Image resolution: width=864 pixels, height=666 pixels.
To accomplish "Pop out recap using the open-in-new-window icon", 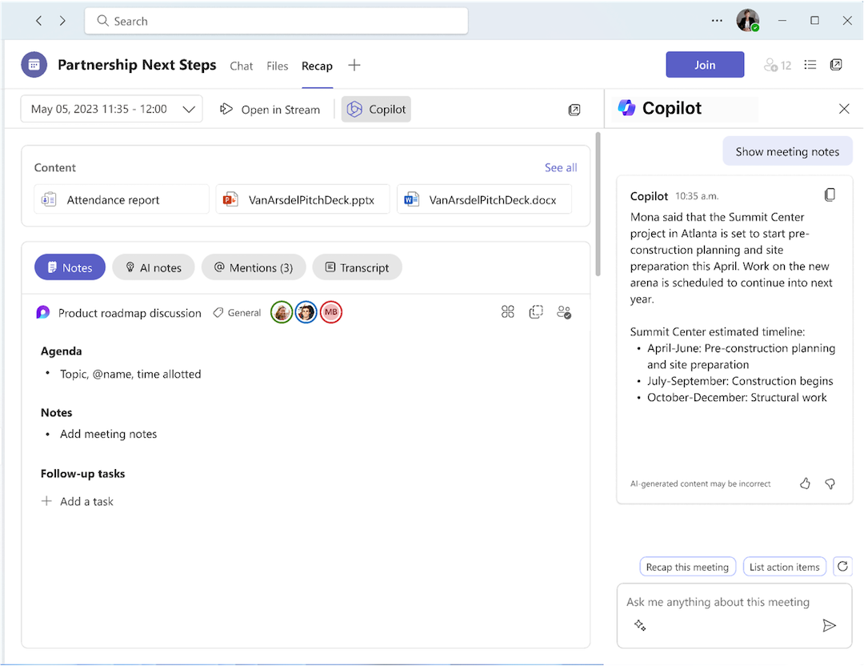I will (574, 110).
